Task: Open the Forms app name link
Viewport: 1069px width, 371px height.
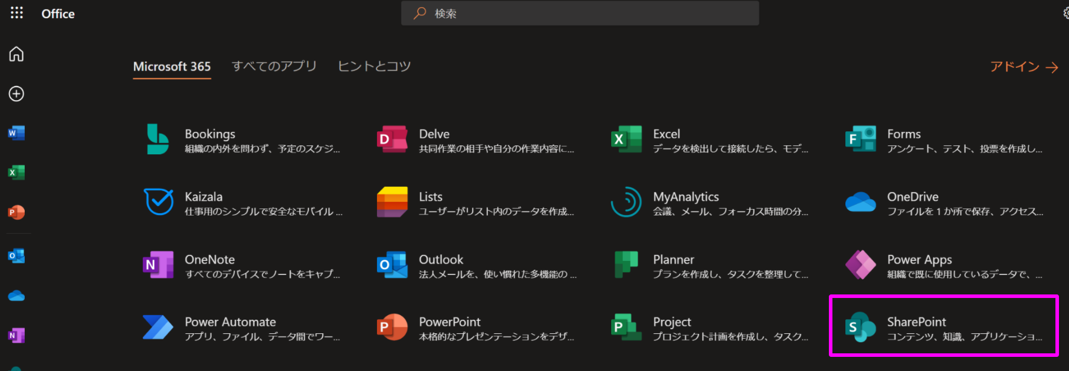Action: [904, 134]
